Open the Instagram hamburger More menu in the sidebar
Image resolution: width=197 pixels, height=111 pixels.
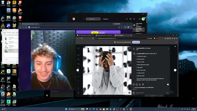tap(78, 88)
